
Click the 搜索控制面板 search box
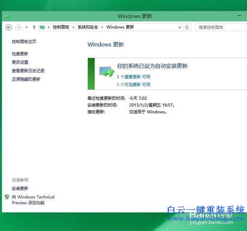click(x=221, y=27)
